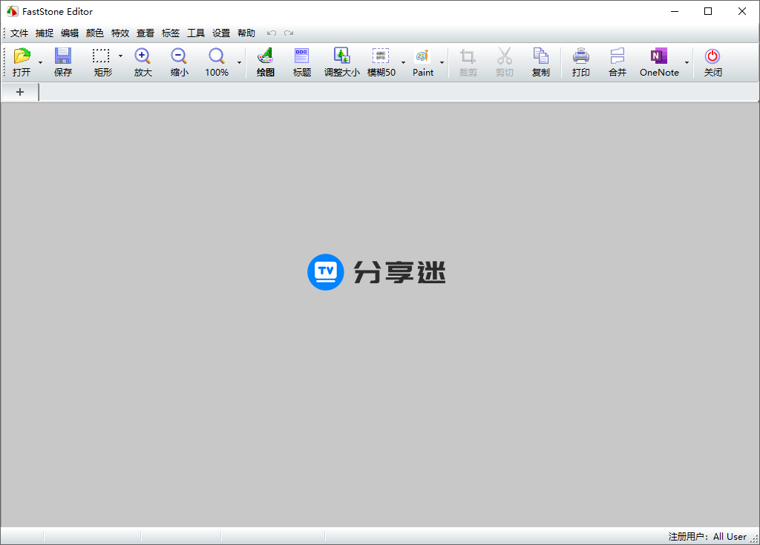This screenshot has height=545, width=760.
Task: Expand the 矩形 selection shape options
Action: pyautogui.click(x=120, y=55)
